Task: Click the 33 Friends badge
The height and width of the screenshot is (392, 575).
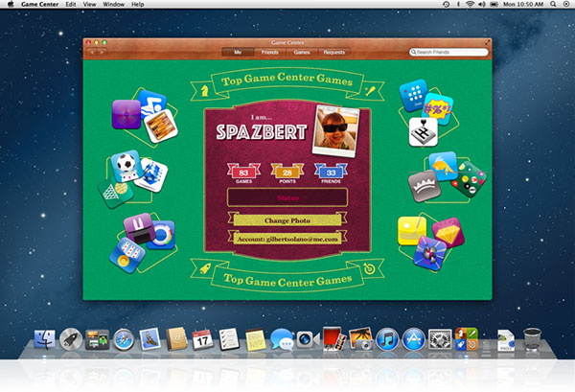Action: (x=332, y=173)
